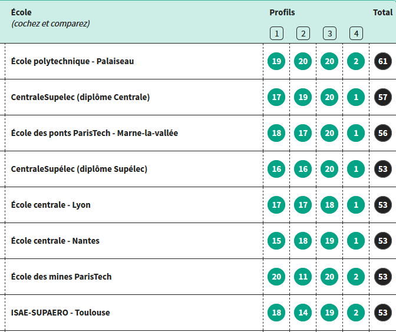Select the Profil 2 column header
Image resolution: width=396 pixels, height=332 pixels.
[303, 34]
